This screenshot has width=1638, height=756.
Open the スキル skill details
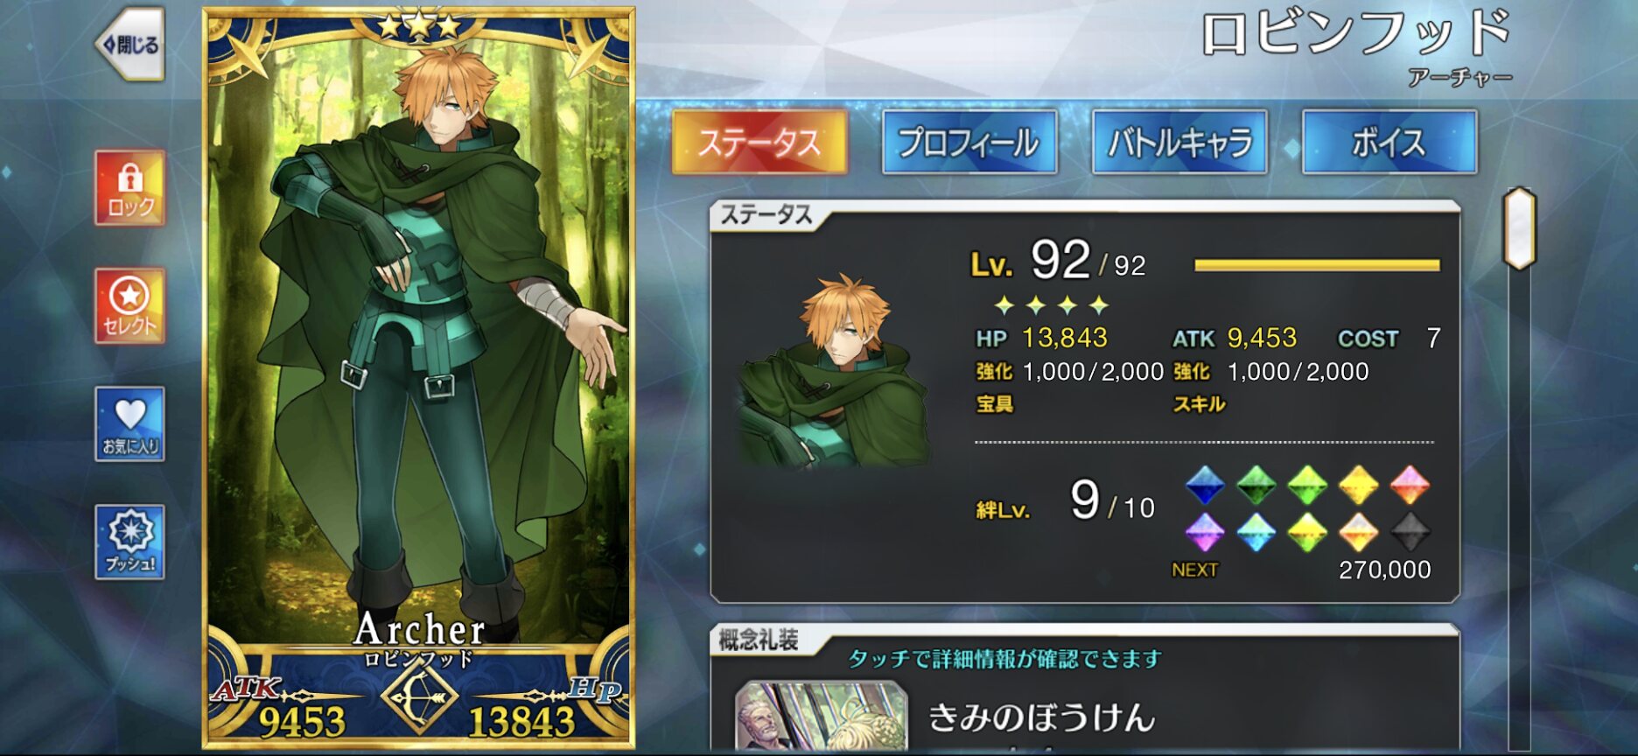tap(1199, 404)
